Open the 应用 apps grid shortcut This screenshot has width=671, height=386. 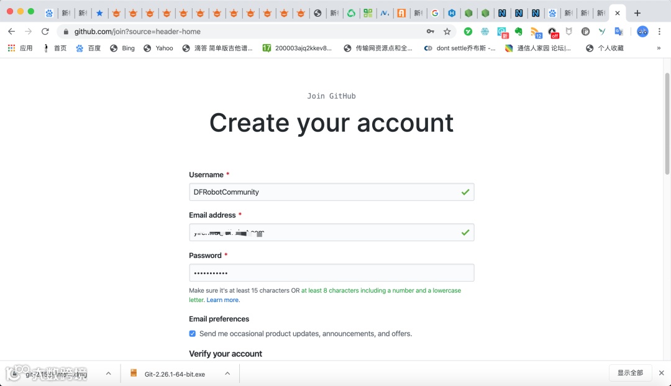pos(20,48)
